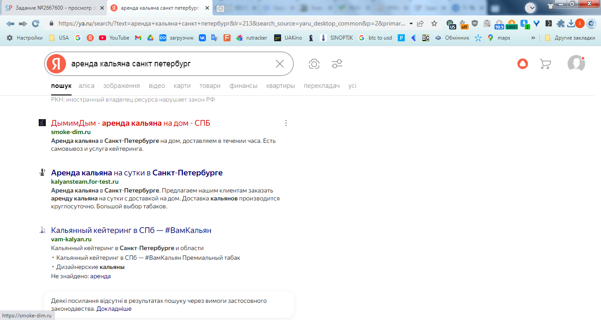The height and width of the screenshot is (320, 601).
Task: Reload the current page
Action: (36, 24)
